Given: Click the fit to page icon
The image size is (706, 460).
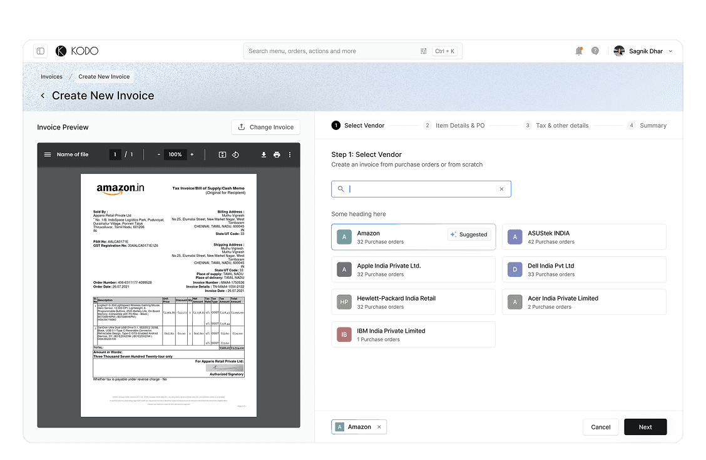Looking at the screenshot, I should tap(222, 154).
